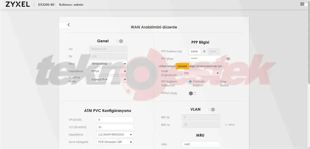
Task: Click the highlighted burada link
Action: [x=182, y=66]
